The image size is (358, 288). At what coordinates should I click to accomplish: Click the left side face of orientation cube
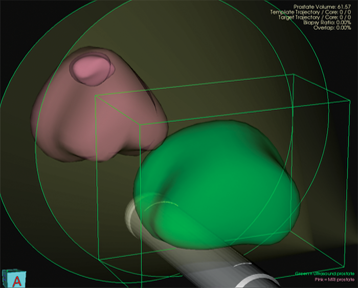click(x=5, y=278)
